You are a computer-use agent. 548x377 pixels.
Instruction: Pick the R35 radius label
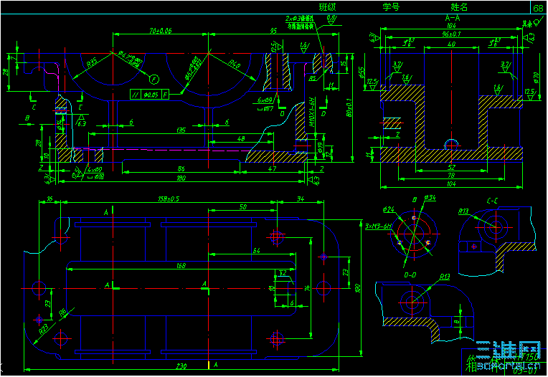92,63
